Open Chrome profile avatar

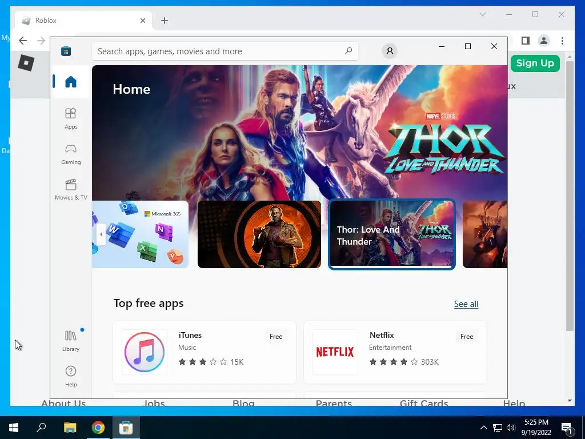(544, 41)
